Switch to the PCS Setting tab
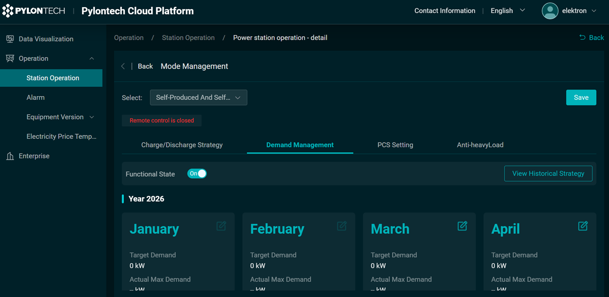 click(395, 145)
